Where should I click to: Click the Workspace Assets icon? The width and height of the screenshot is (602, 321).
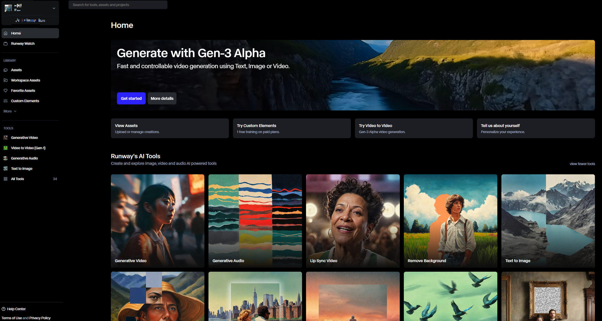click(5, 80)
